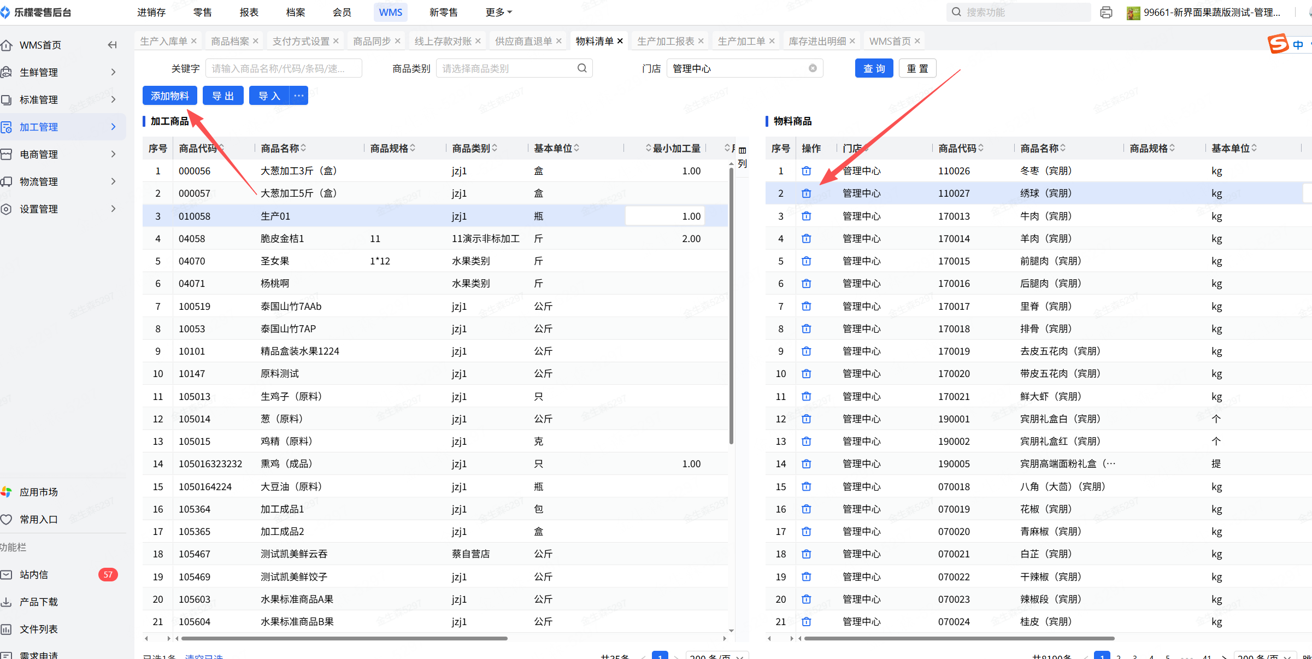Open the column settings 列 icon

click(742, 156)
